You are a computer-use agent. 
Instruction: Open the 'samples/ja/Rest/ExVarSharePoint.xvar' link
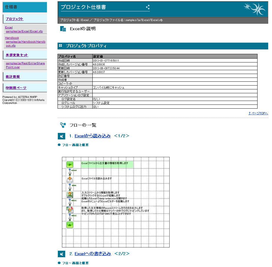[25, 65]
